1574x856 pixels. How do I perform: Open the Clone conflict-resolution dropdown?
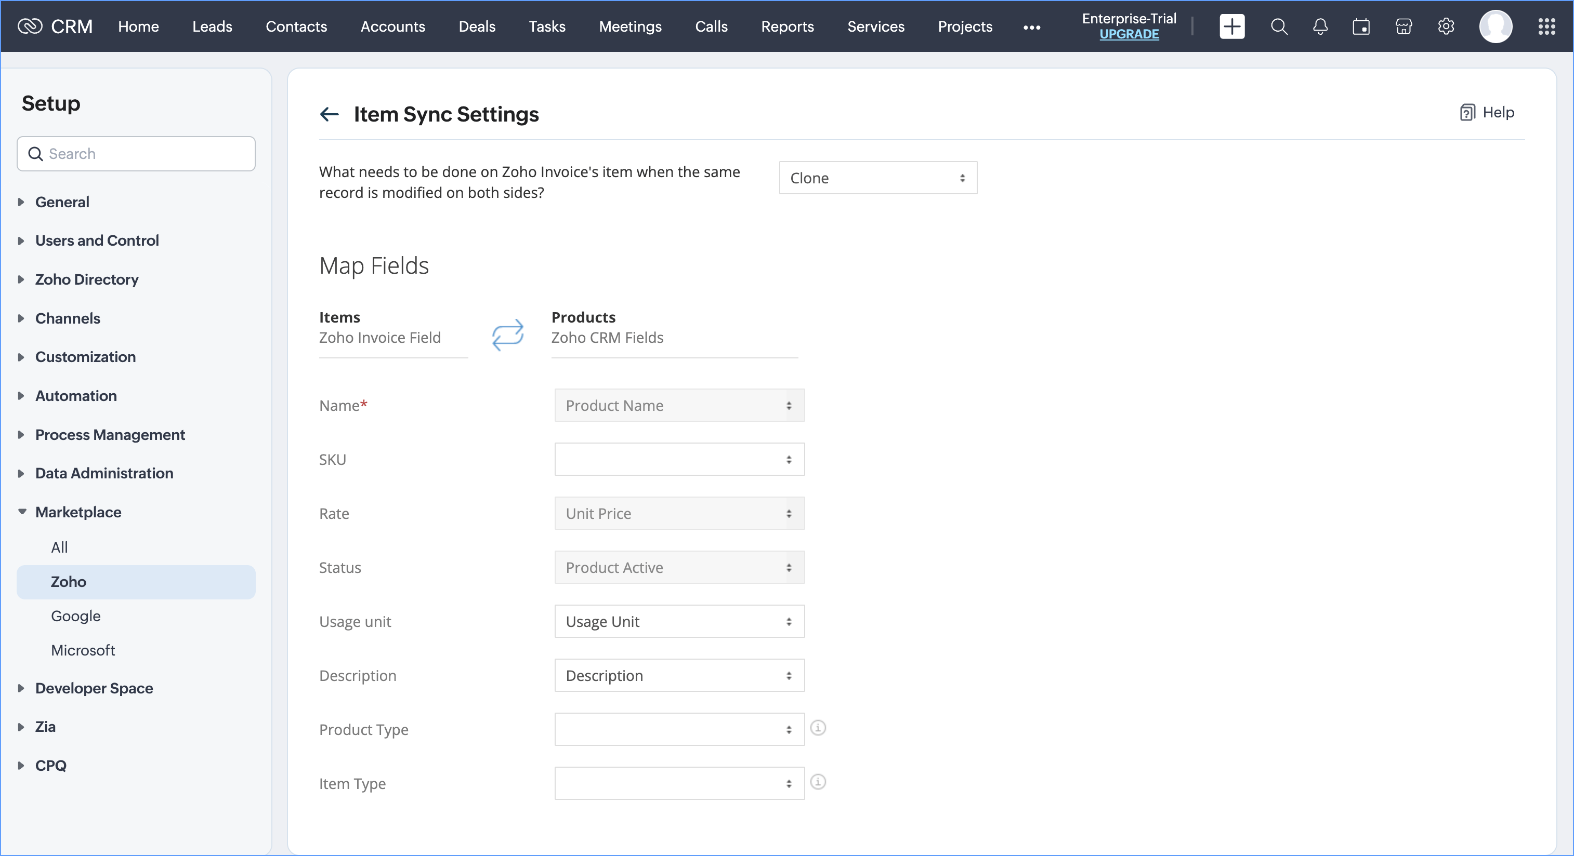tap(877, 178)
